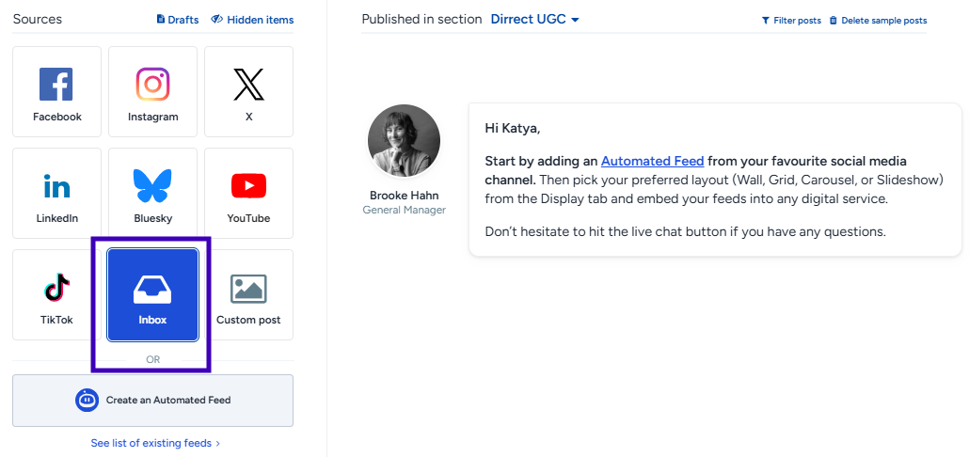Viewport: 969px width, 457px height.
Task: Click the Sources panel heading
Action: pos(36,19)
